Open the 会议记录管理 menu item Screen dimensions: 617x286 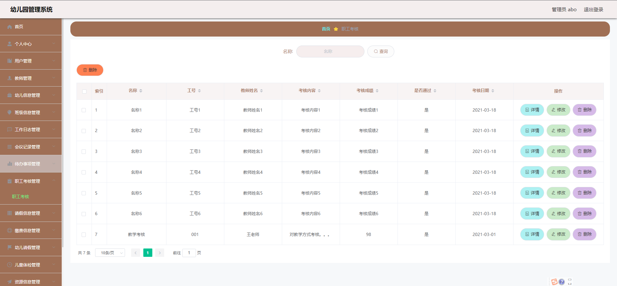tap(31, 147)
